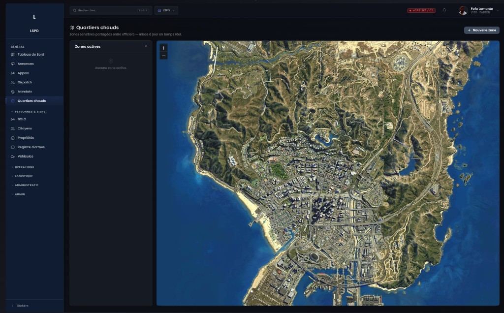Click the page subtitle Zones sensibles text
Image resolution: width=504 pixels, height=313 pixels.
[x=126, y=34]
